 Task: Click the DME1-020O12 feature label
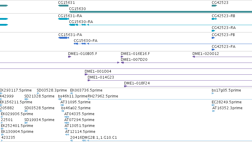click(x=206, y=54)
